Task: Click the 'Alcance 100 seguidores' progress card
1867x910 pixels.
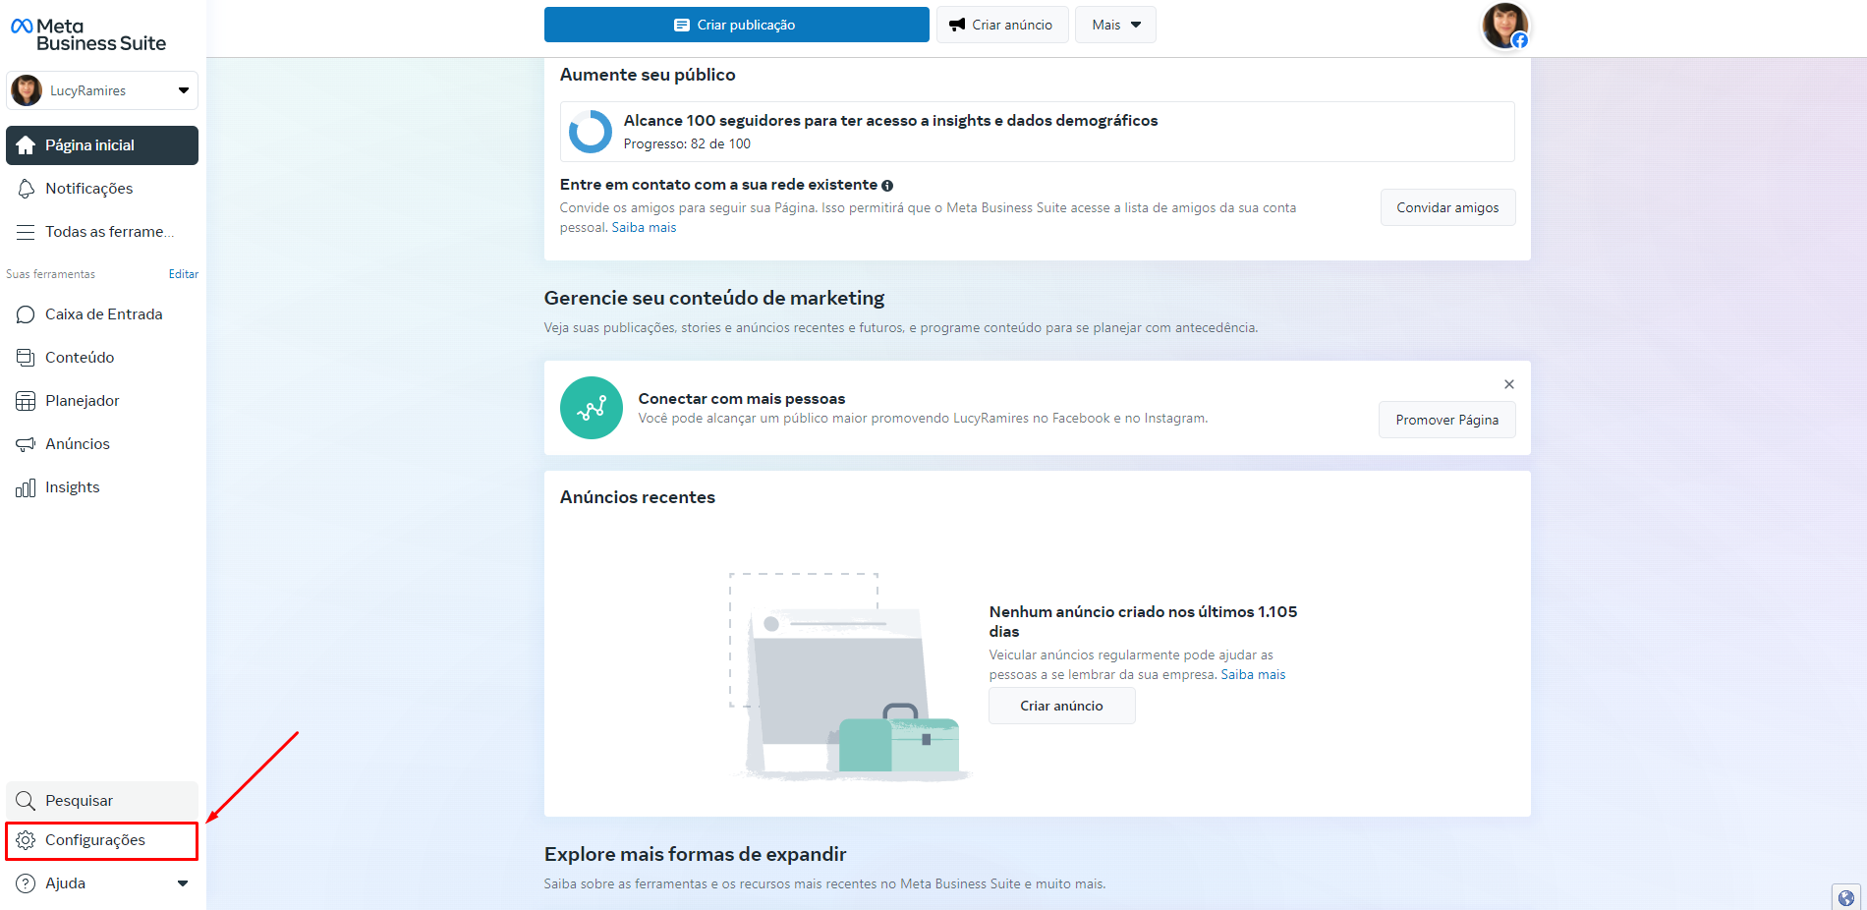Action: [1037, 132]
